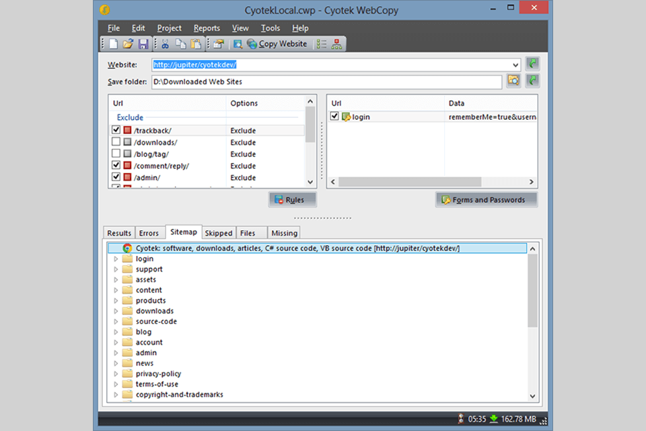Open the Errors tab
This screenshot has height=431, width=646.
point(149,233)
